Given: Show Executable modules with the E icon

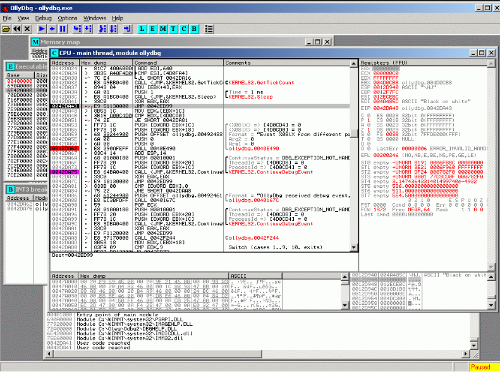Looking at the screenshot, I should tap(153, 29).
